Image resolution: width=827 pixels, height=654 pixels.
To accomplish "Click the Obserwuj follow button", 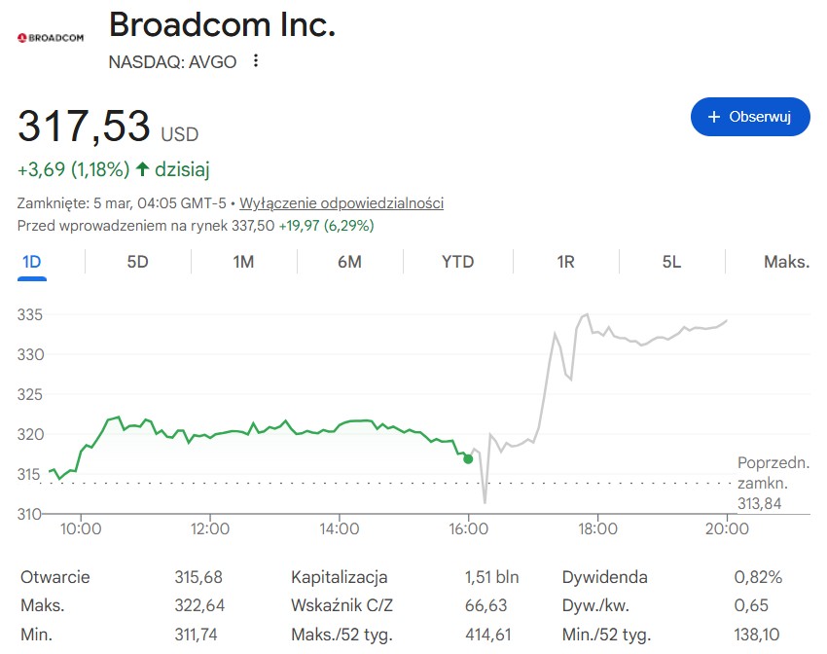I will tap(750, 117).
